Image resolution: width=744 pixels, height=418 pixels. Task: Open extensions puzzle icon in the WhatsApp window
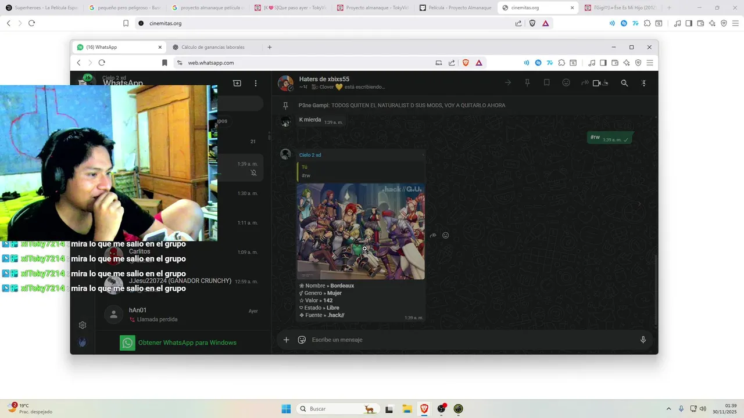tap(561, 63)
